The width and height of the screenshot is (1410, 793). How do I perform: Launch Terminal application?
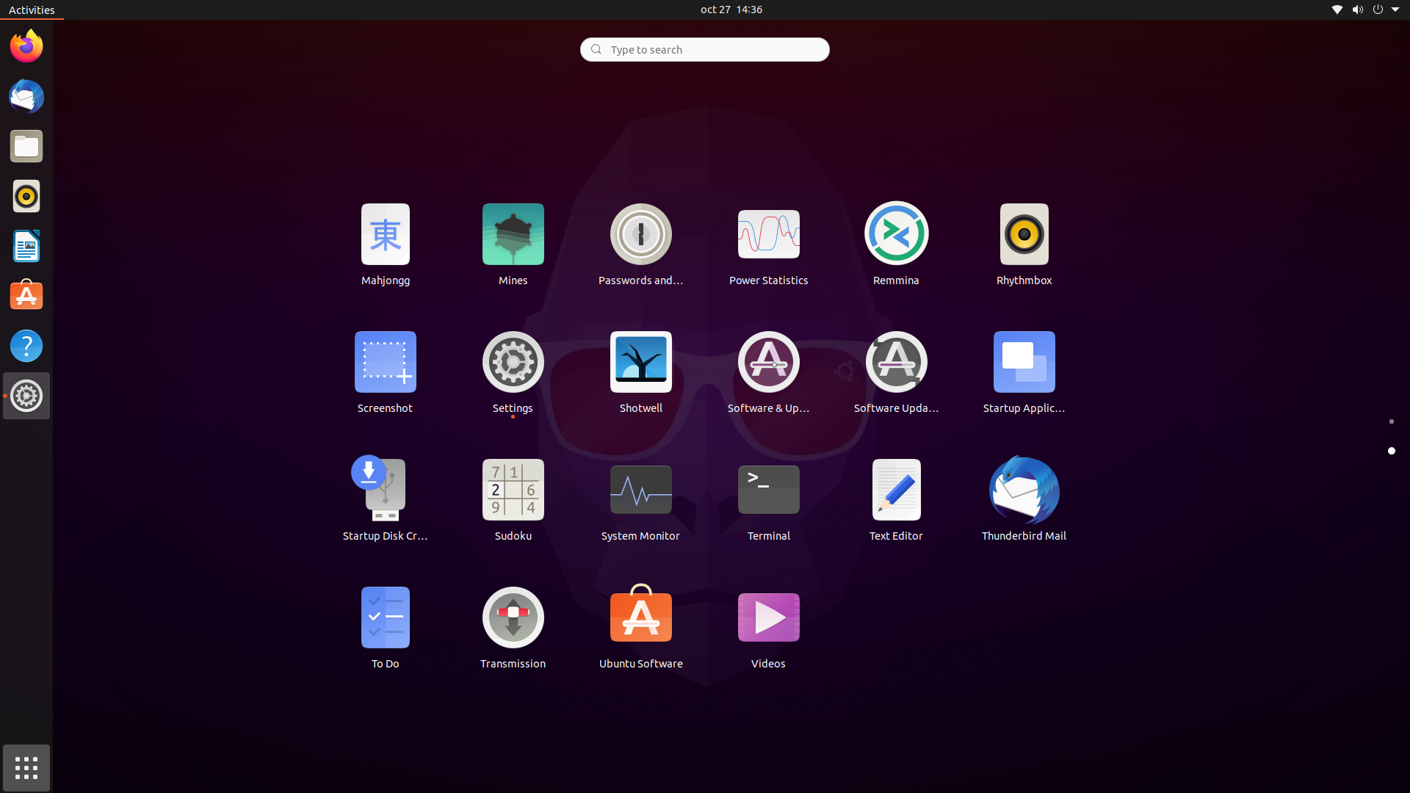pos(768,489)
